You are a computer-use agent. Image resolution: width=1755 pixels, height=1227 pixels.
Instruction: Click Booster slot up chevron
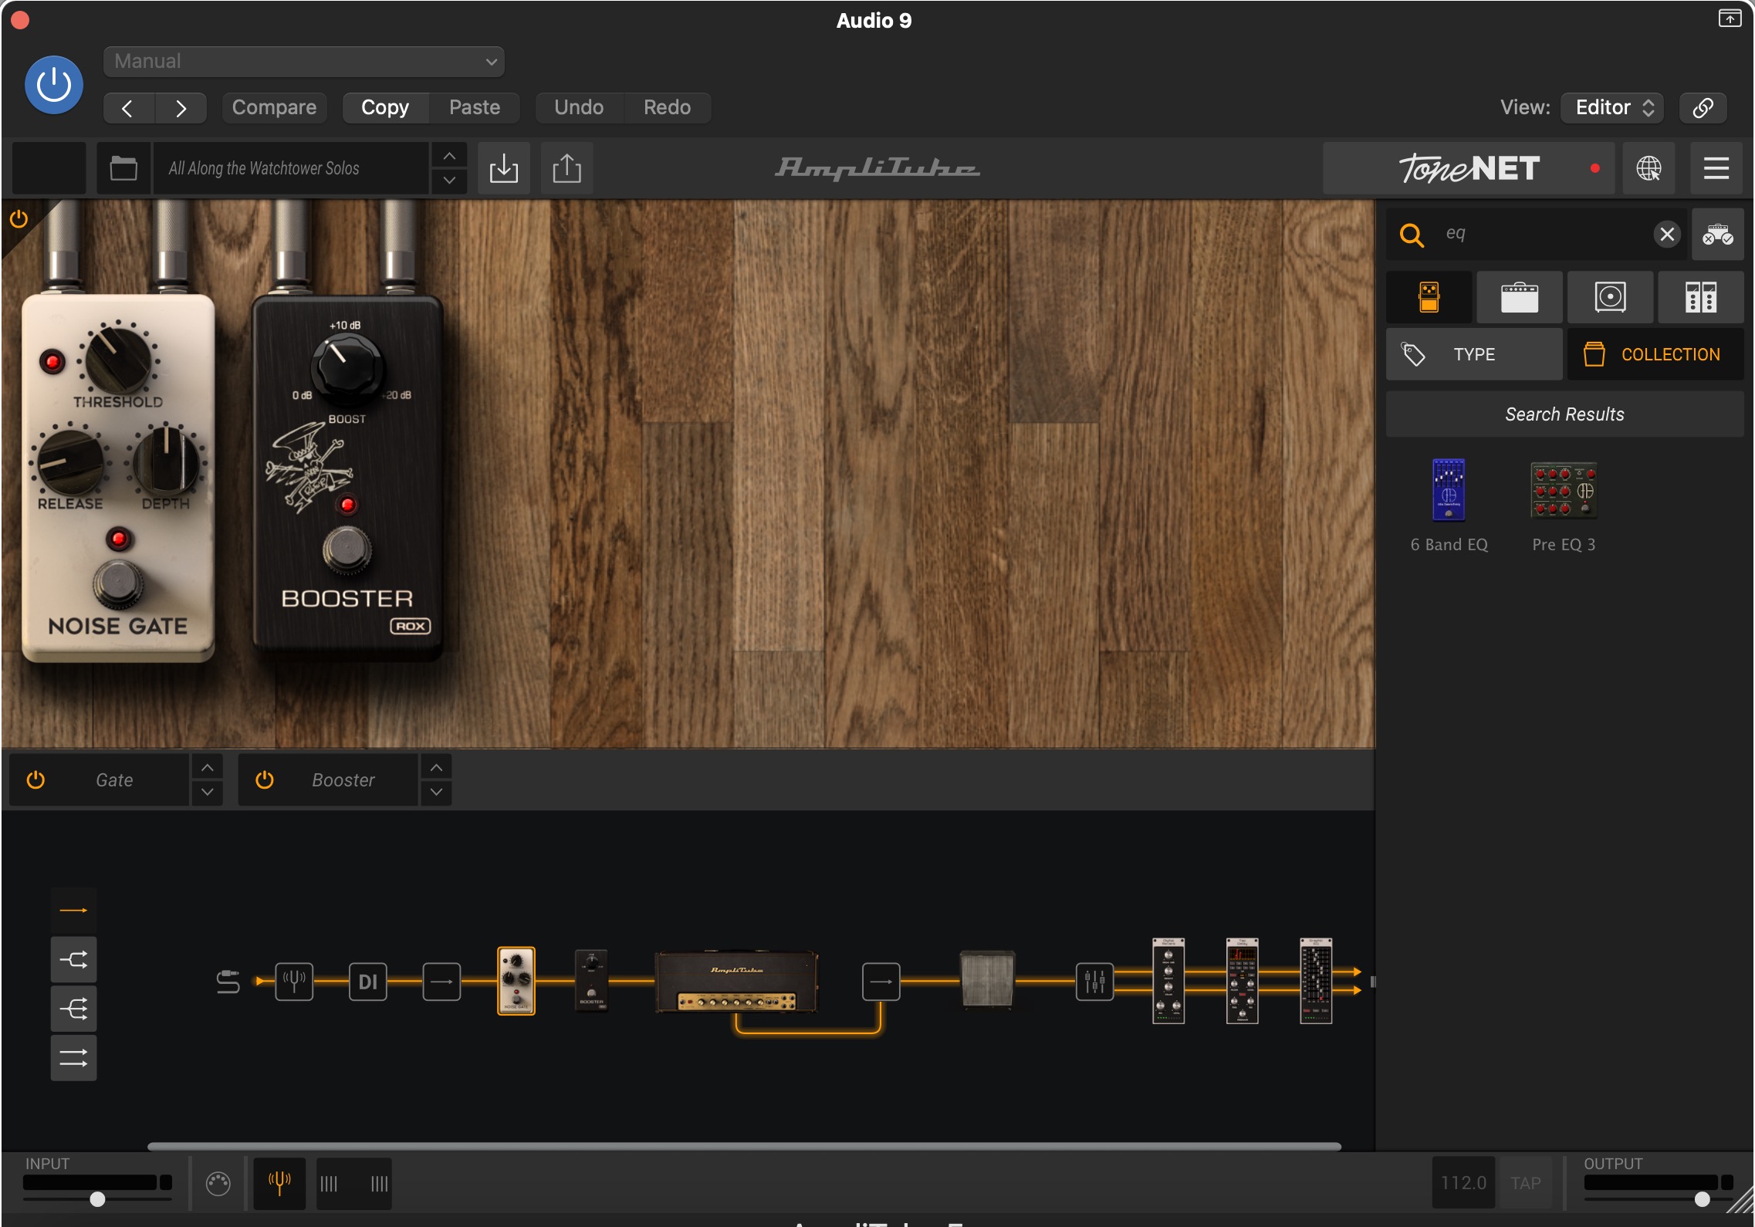436,768
